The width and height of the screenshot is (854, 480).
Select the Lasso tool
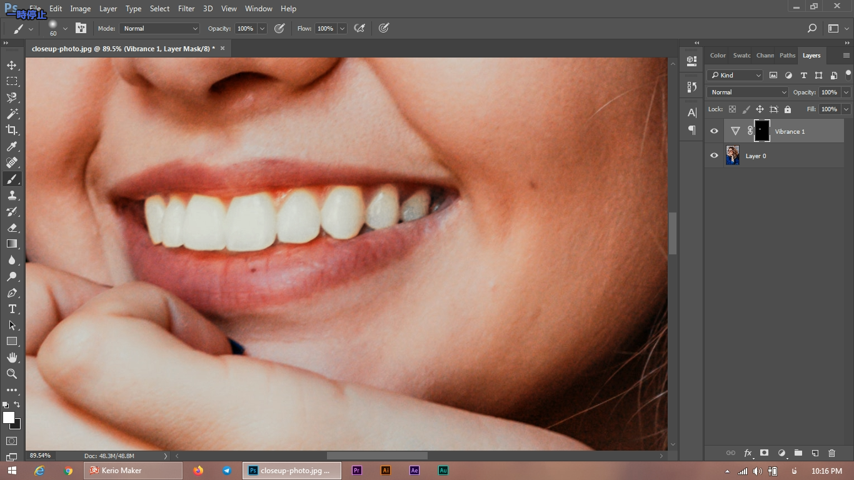(x=12, y=97)
